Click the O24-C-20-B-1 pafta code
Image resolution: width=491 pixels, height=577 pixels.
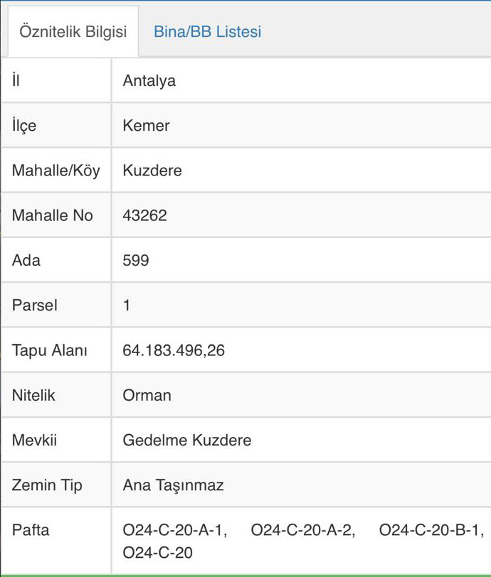click(x=431, y=530)
